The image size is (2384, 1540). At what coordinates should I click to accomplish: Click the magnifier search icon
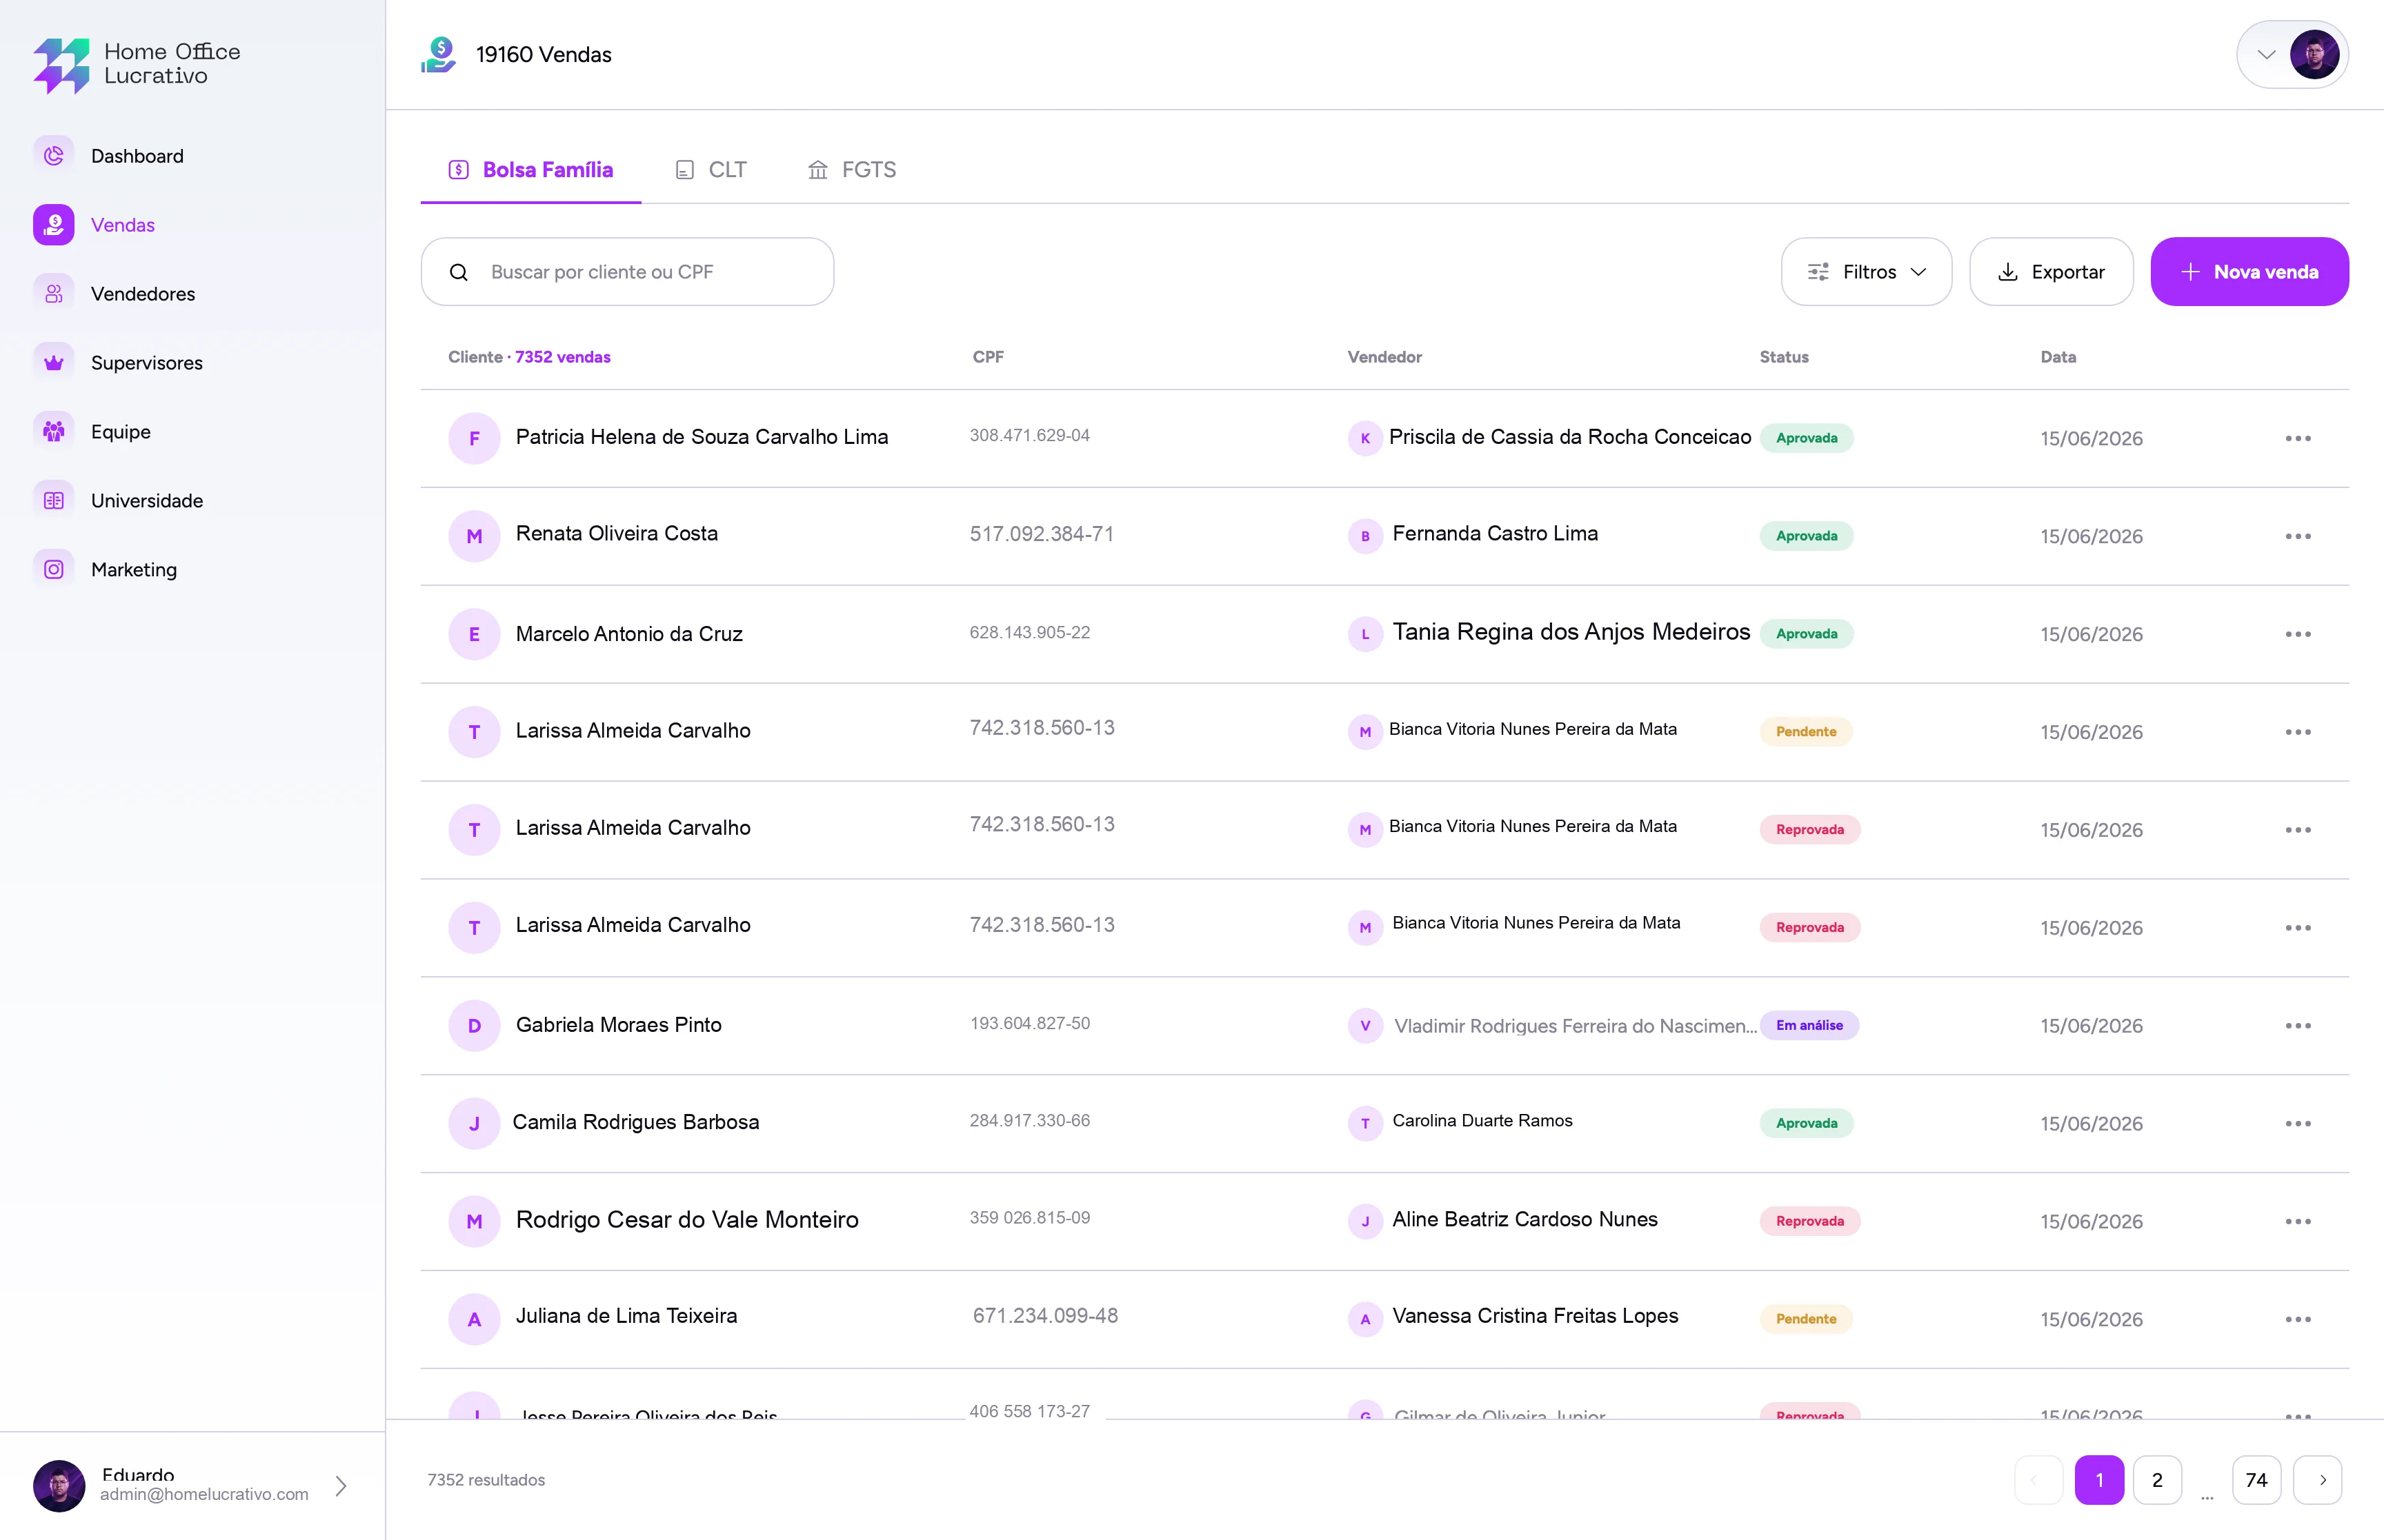coord(459,272)
